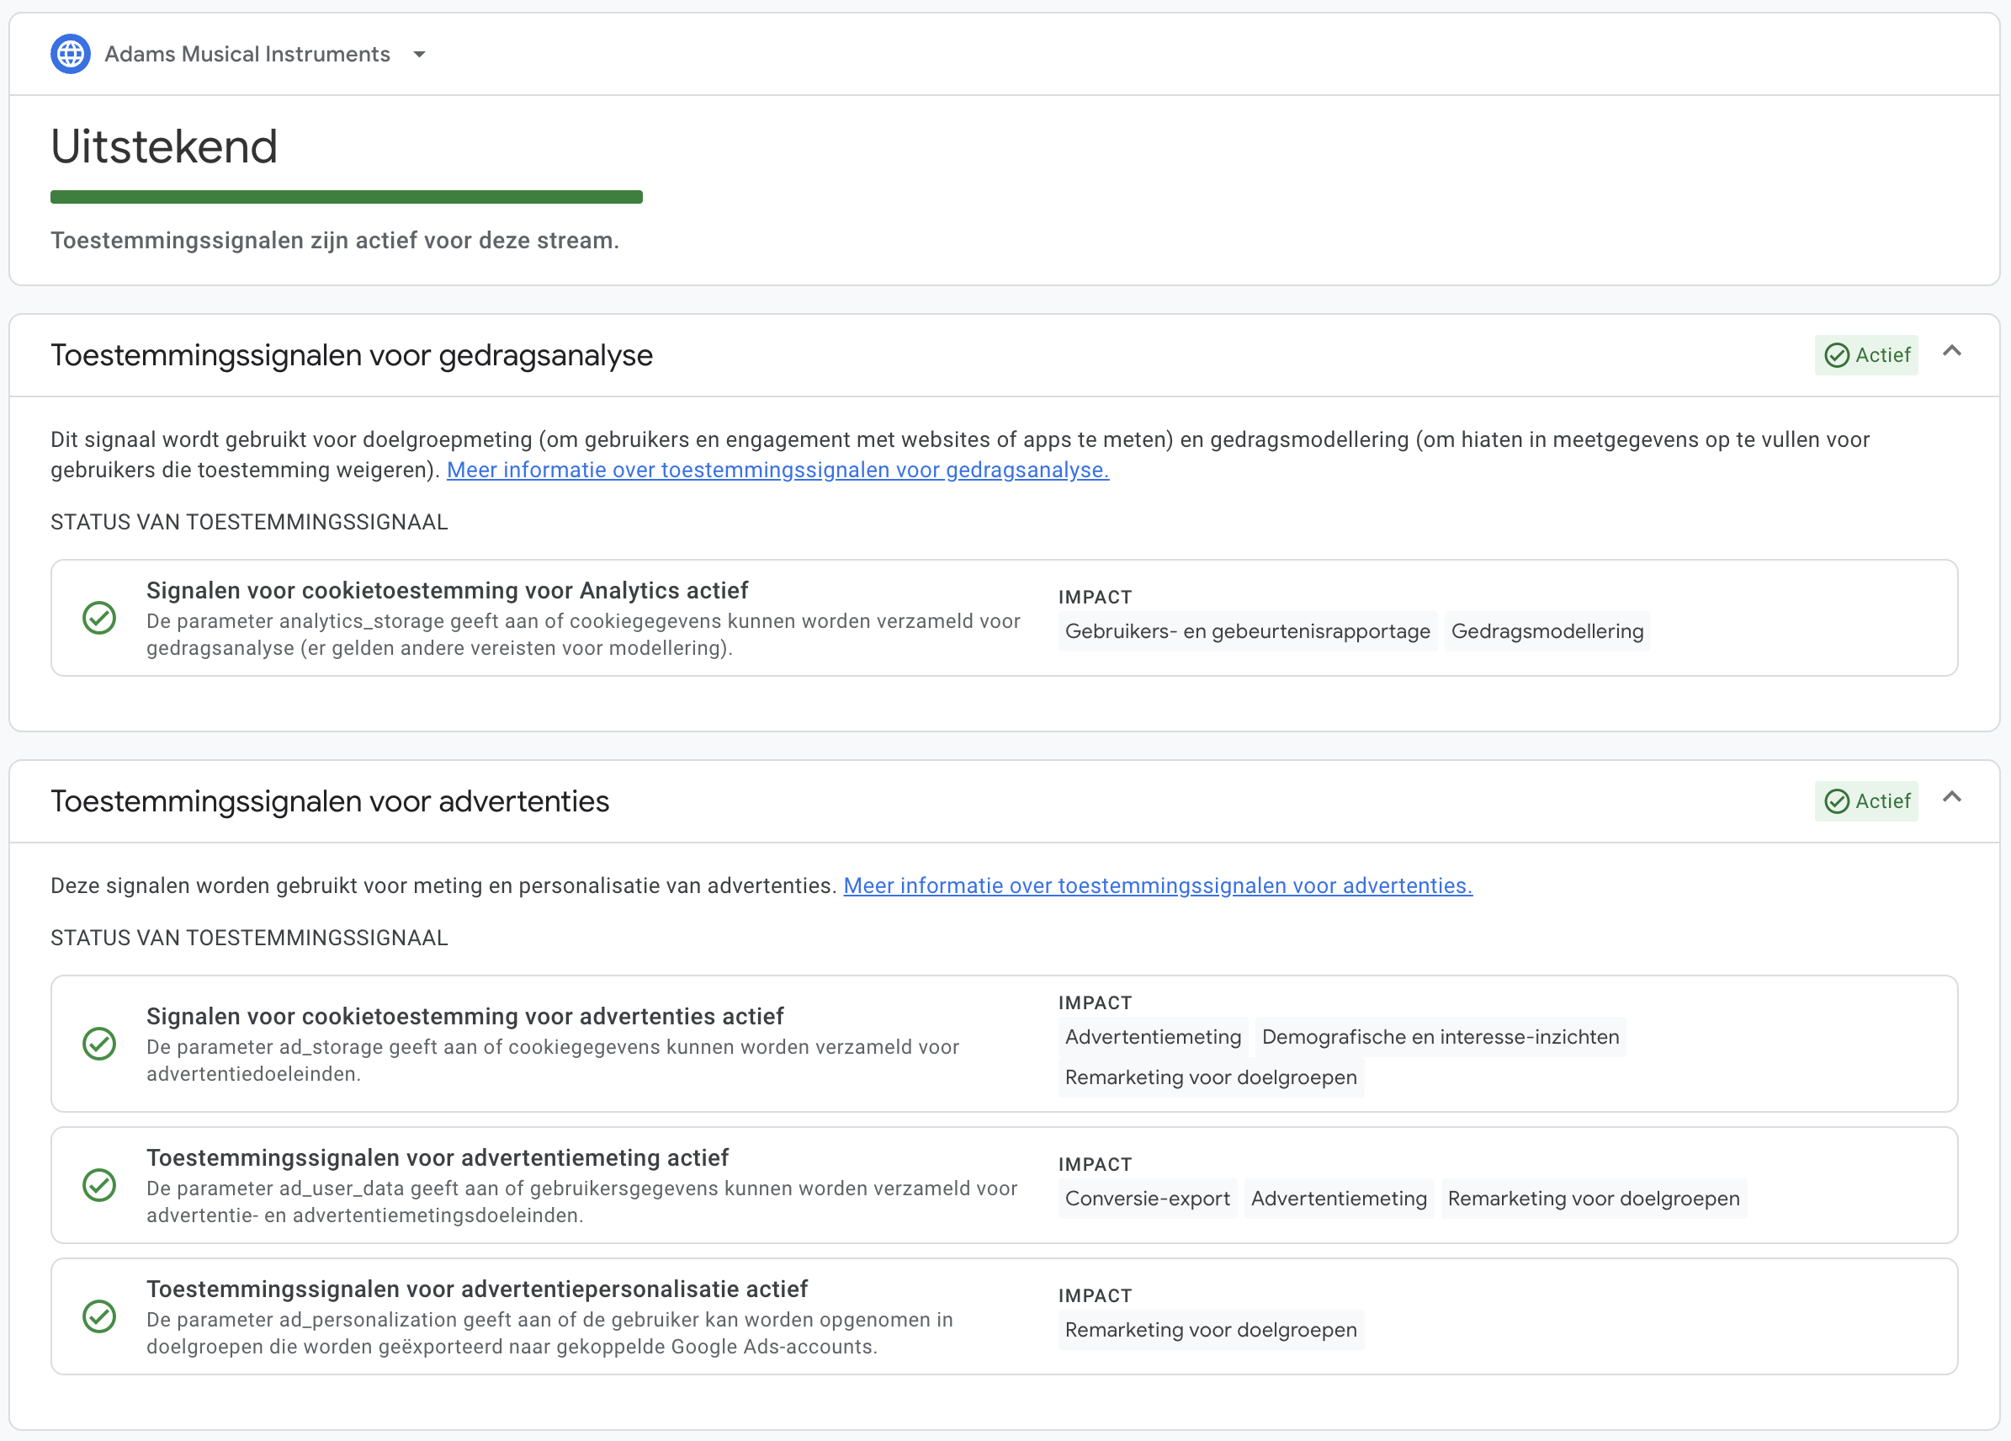This screenshot has height=1441, width=2011.
Task: Click green checkmark beside ad_storage signal
Action: click(x=99, y=1044)
